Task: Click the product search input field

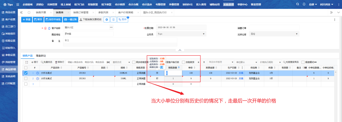Action: [x=85, y=62]
